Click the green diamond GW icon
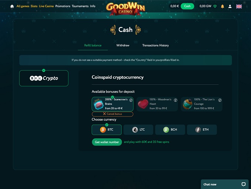251x189 pixels. point(215,6)
